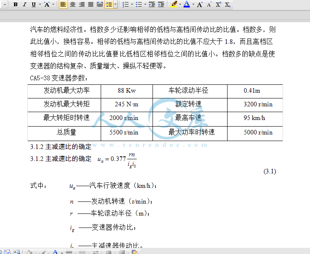The image size is (310, 254).
Task: Click the line 汽车行驶速度 (km/h)
Action: coord(113,185)
